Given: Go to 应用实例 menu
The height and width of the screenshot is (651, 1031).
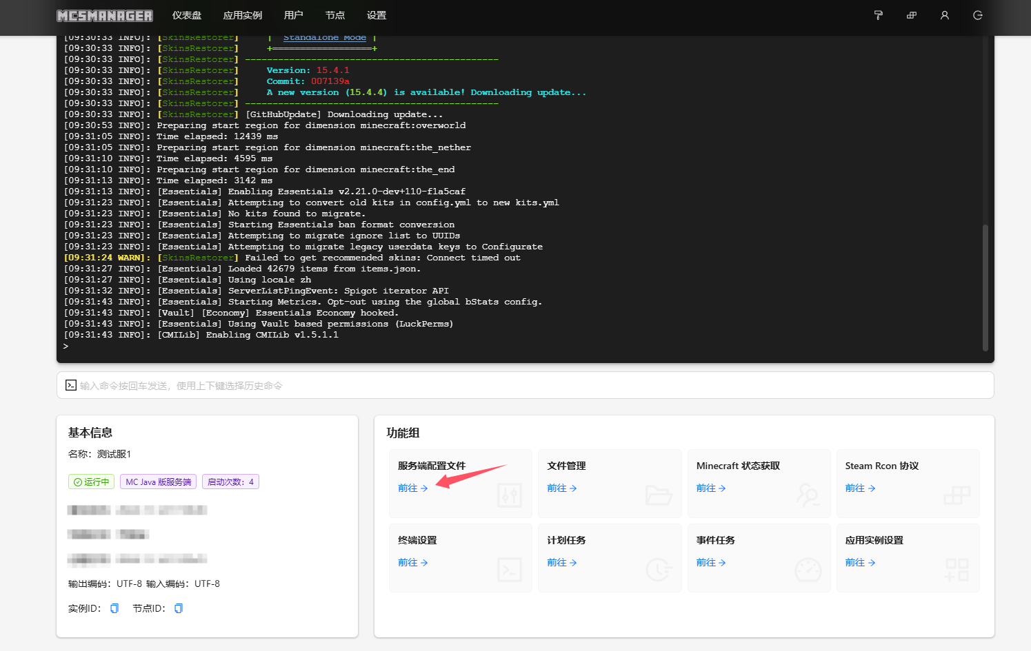Looking at the screenshot, I should point(243,15).
